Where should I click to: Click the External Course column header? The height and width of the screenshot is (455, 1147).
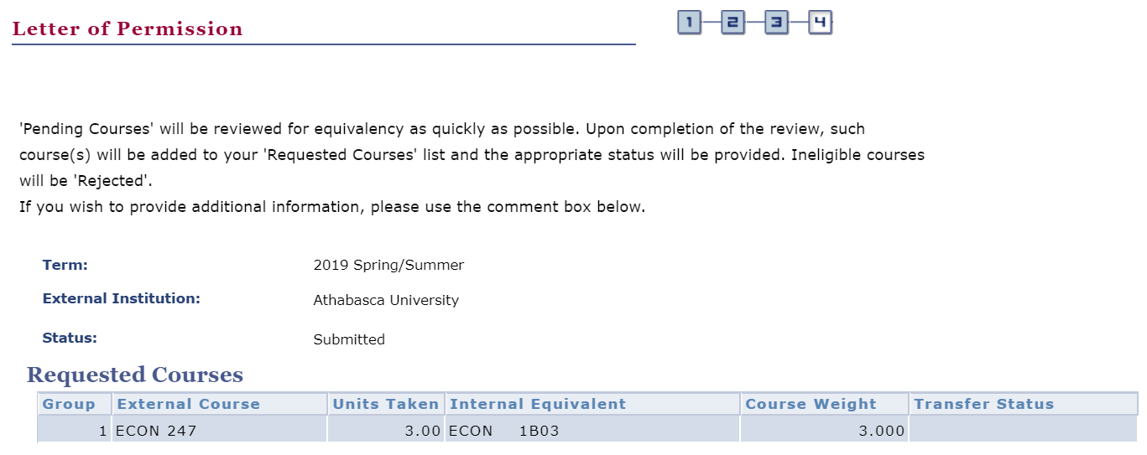pos(189,404)
